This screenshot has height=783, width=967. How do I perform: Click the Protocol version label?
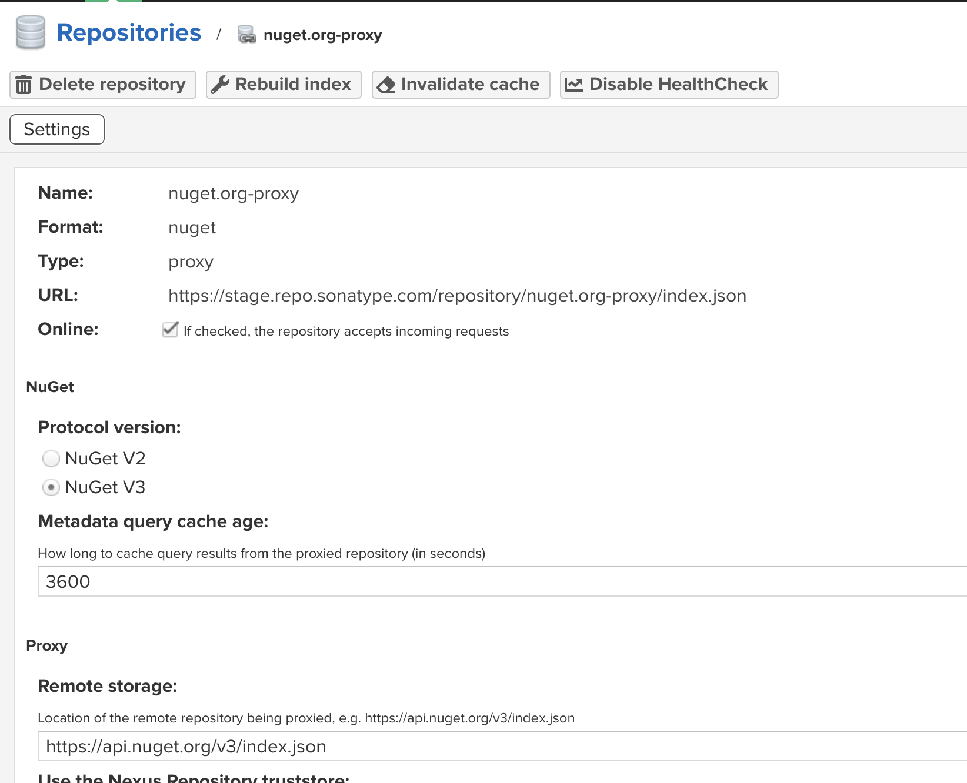pyautogui.click(x=109, y=427)
